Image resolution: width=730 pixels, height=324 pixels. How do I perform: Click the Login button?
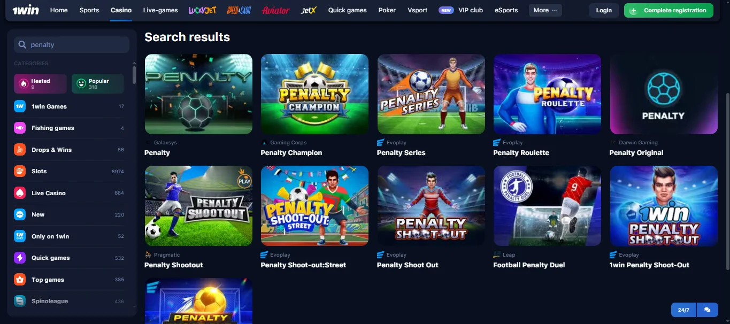tap(604, 10)
